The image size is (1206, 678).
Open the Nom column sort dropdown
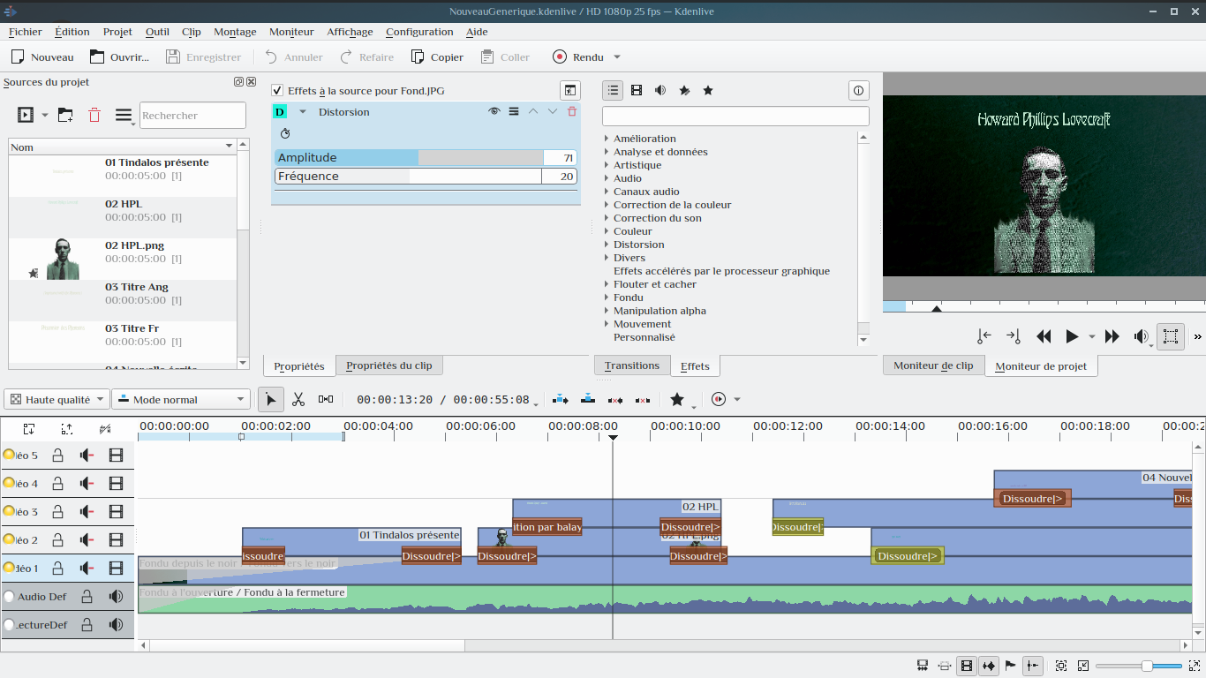pos(230,147)
